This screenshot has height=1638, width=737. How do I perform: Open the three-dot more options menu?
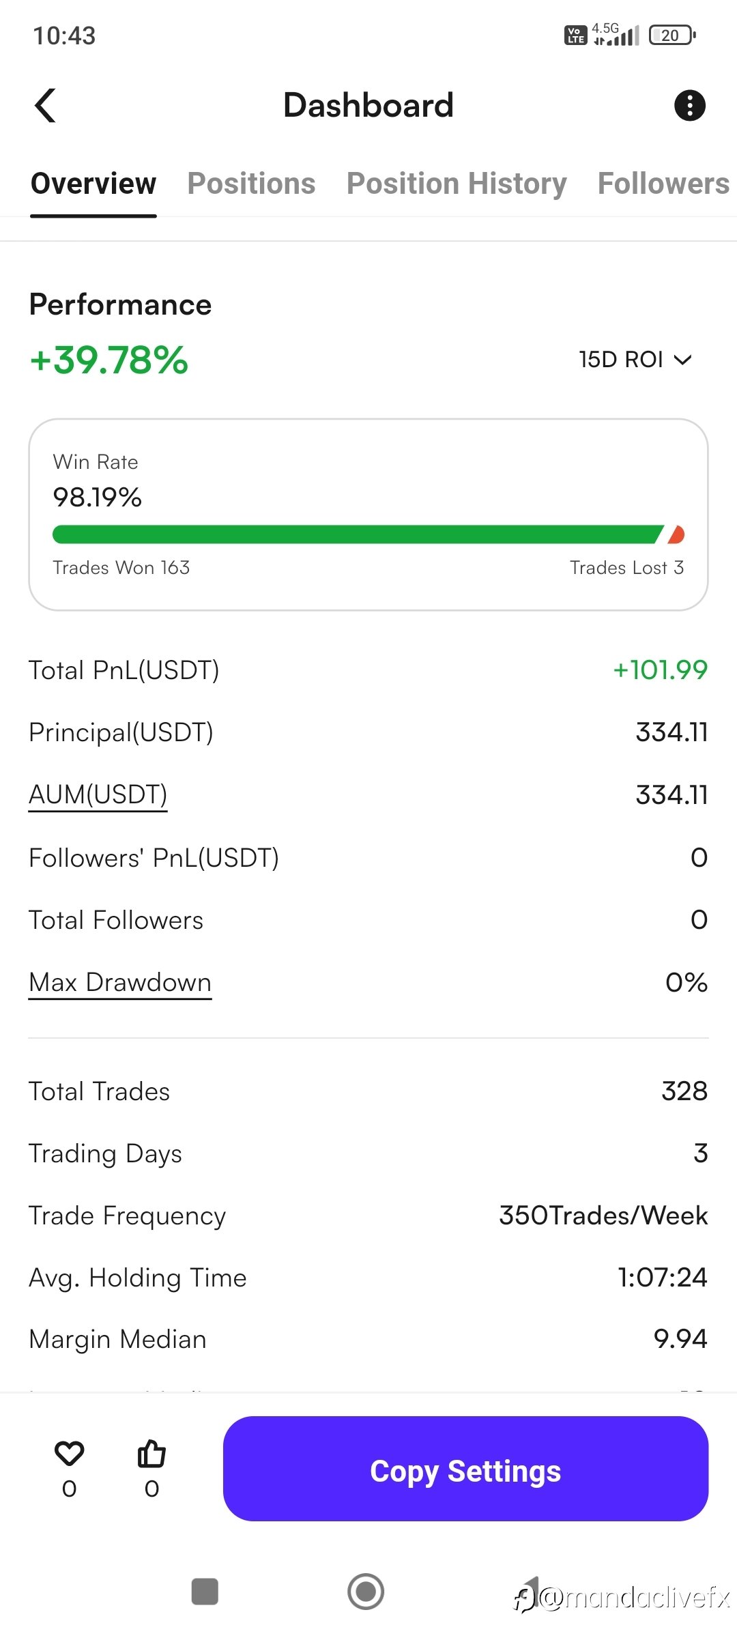[x=689, y=106]
